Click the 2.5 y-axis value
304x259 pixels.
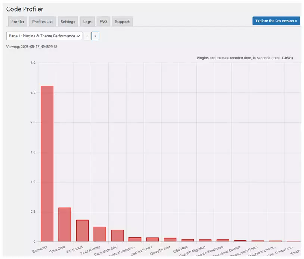(x=33, y=92)
